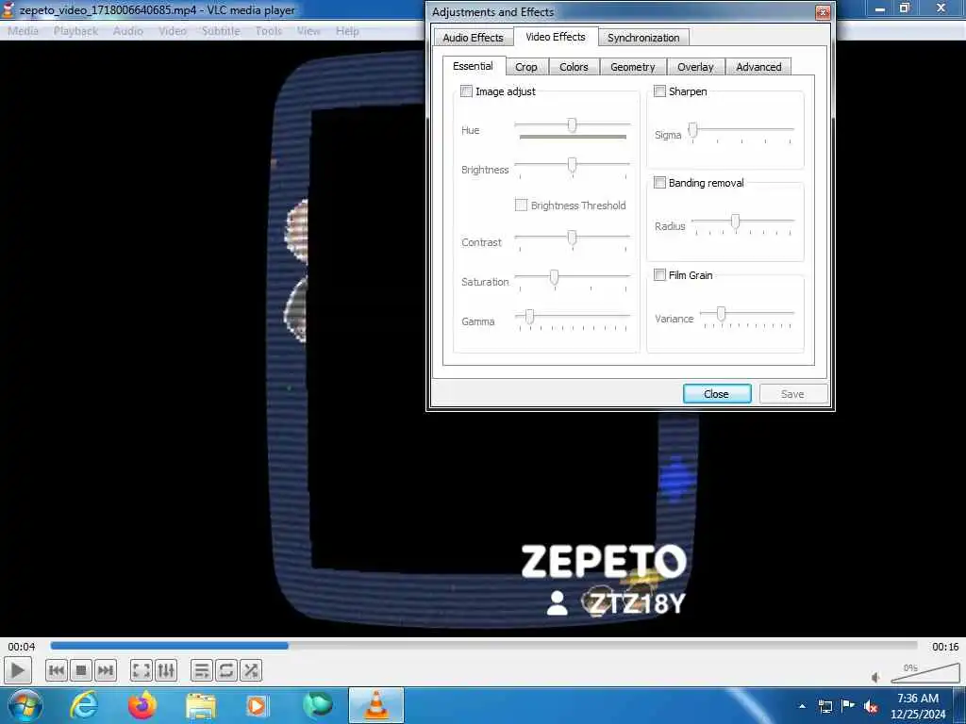
Task: Open the Windows Start menu
Action: 25,705
